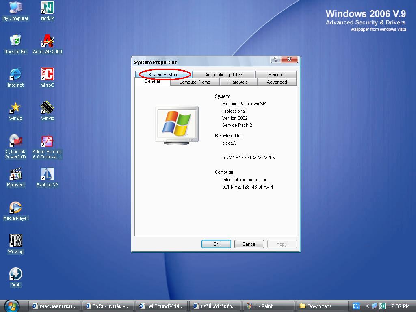Click the 'Version 2002' text
The height and width of the screenshot is (312, 416).
click(235, 118)
